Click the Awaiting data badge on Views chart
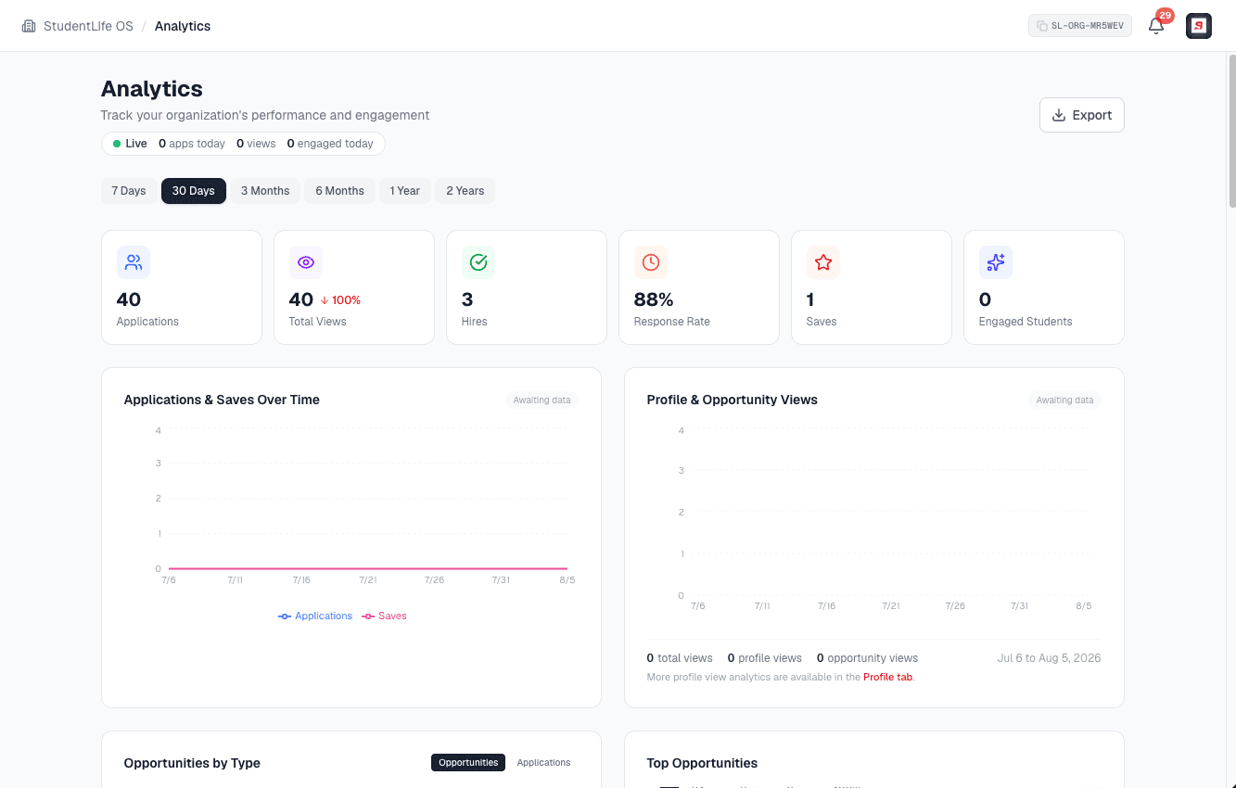Image resolution: width=1236 pixels, height=788 pixels. 1064,400
